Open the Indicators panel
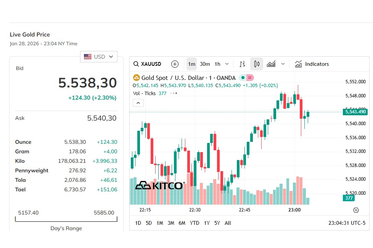Screen dimensions: 373x248 click(312, 64)
